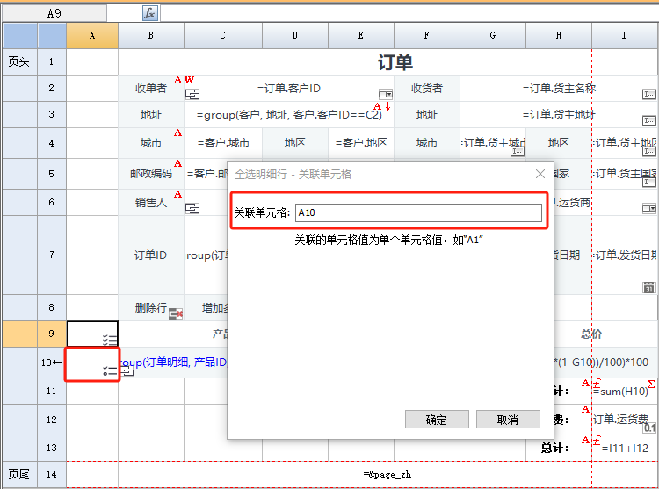
Task: Click the number widget icon beside 订单.运货费
Action: click(x=649, y=427)
